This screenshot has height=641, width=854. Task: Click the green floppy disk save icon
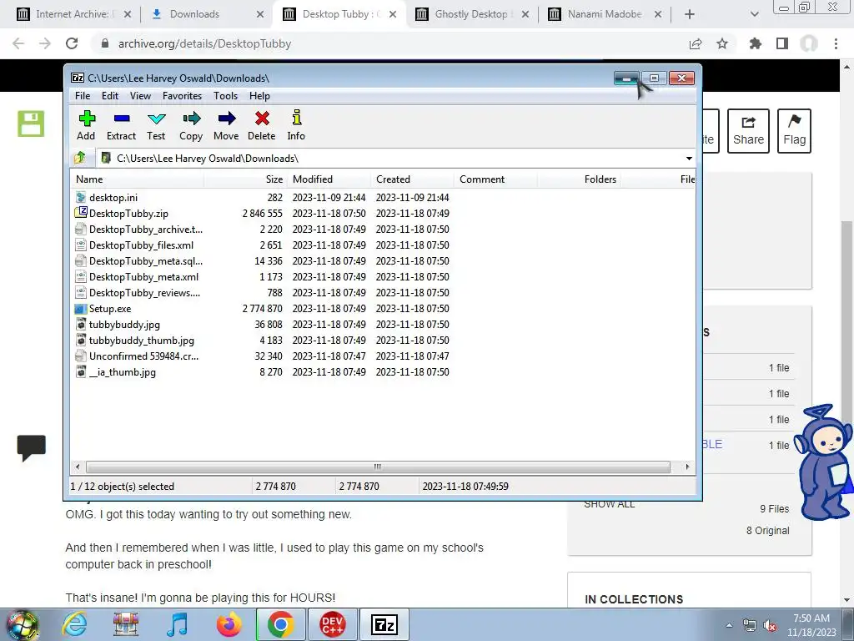tap(31, 124)
